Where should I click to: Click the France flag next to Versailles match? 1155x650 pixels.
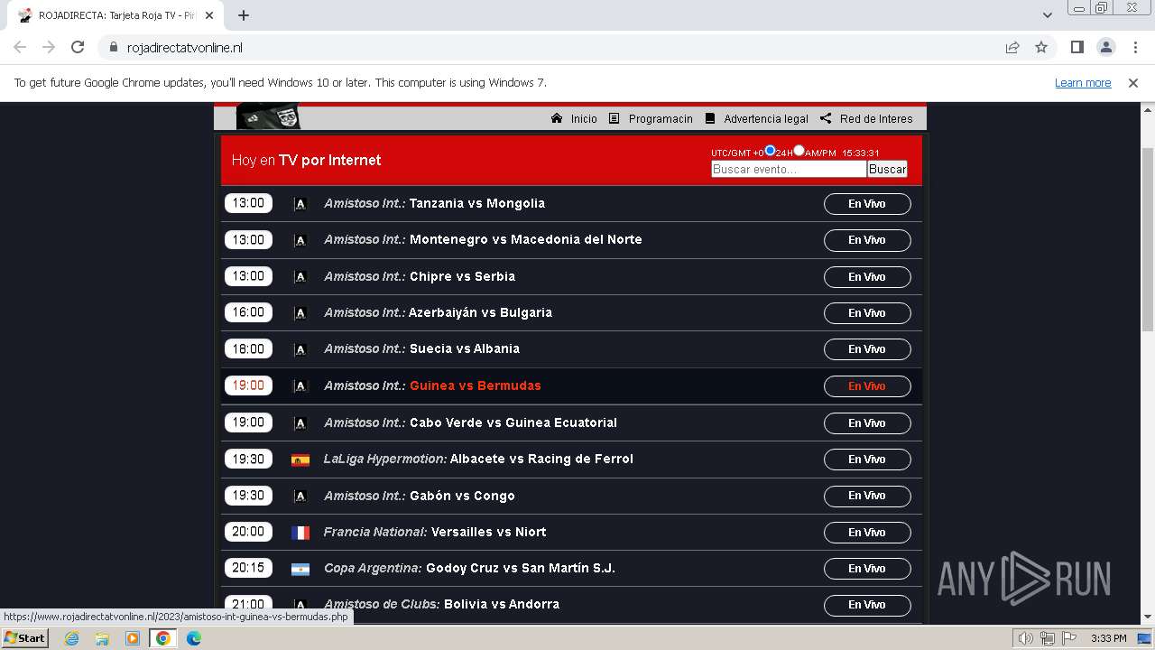click(300, 533)
